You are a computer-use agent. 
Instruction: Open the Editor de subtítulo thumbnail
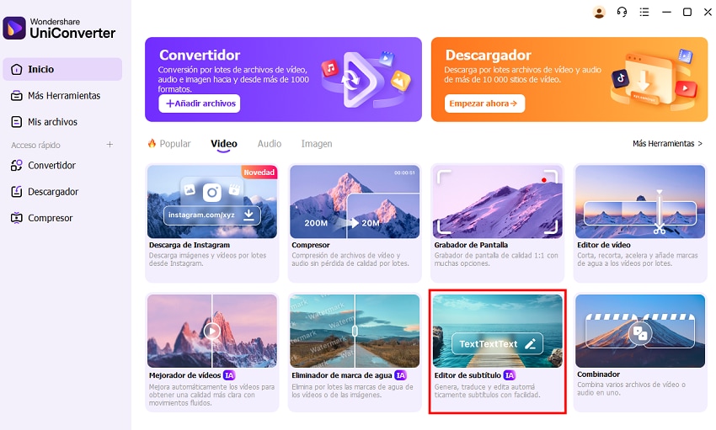point(497,331)
